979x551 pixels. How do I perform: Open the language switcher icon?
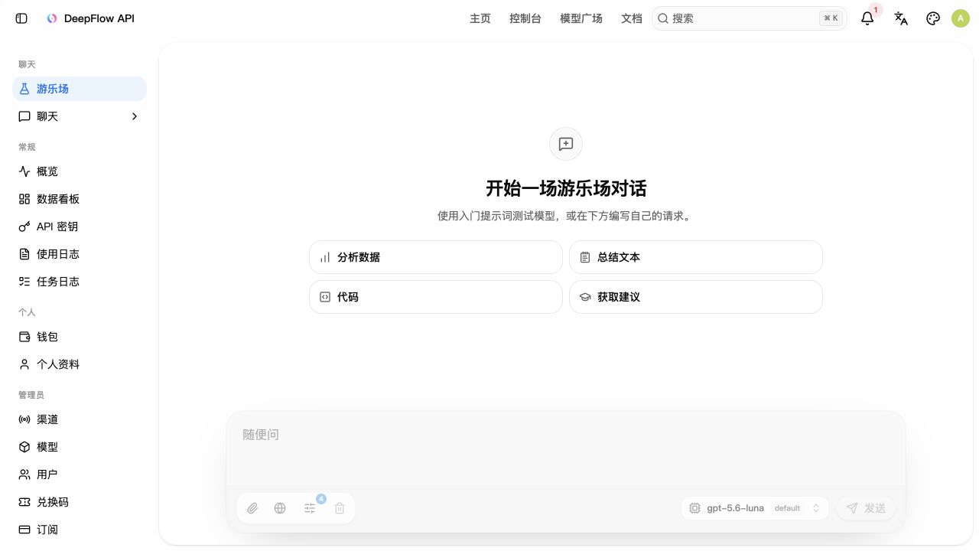click(901, 18)
